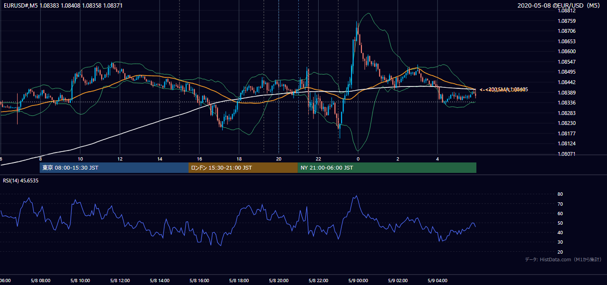
Task: Click RSI scale level 80
Action: [x=560, y=194]
